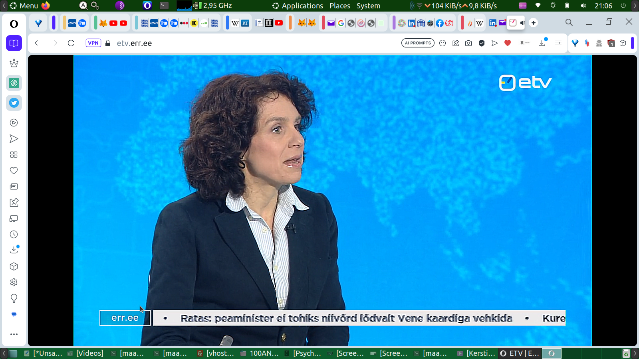Launch Firefox from the top panel
Viewport: 639px width, 359px height.
tap(46, 6)
